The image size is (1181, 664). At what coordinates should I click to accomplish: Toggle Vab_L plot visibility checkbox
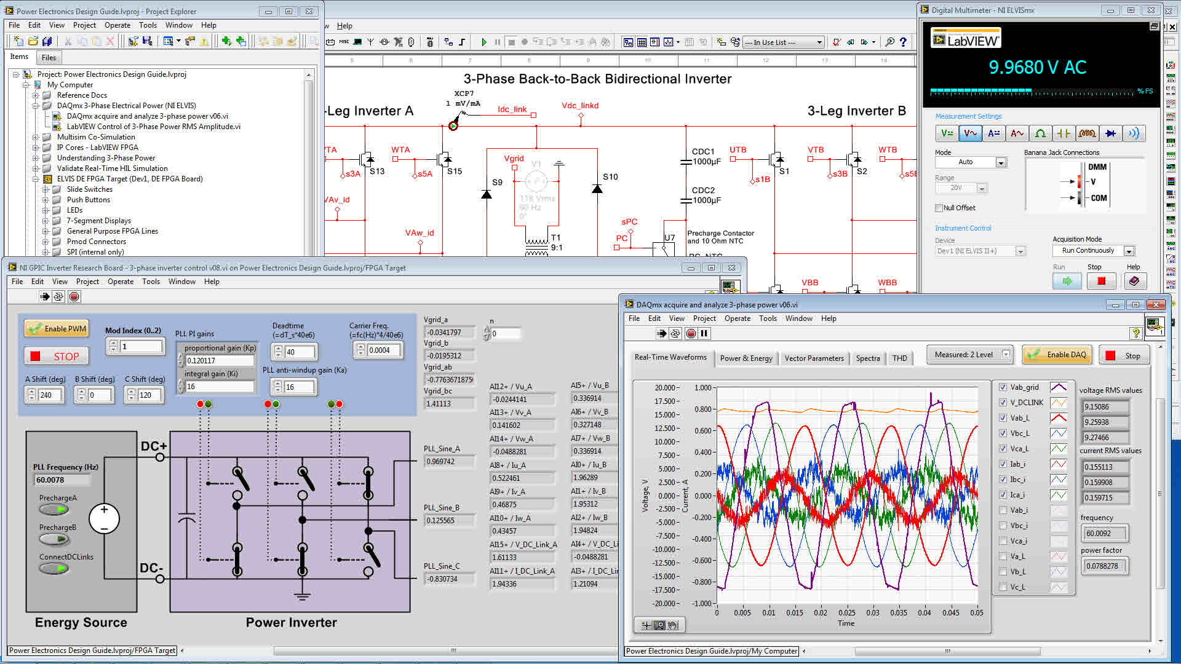[1003, 418]
